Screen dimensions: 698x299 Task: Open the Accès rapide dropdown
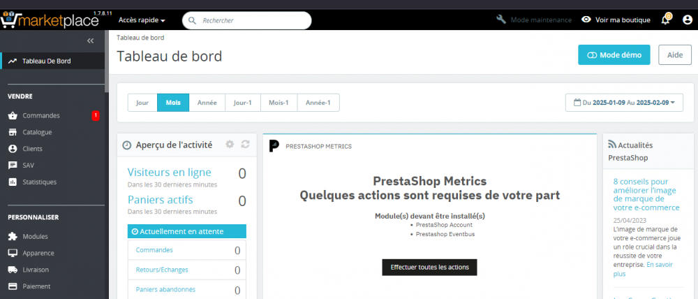coord(142,20)
